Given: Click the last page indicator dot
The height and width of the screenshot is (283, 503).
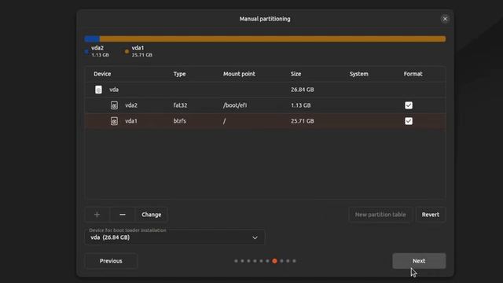Looking at the screenshot, I should [294, 261].
